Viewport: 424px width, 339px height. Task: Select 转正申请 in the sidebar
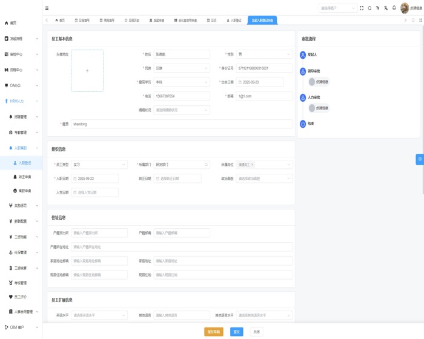click(25, 177)
